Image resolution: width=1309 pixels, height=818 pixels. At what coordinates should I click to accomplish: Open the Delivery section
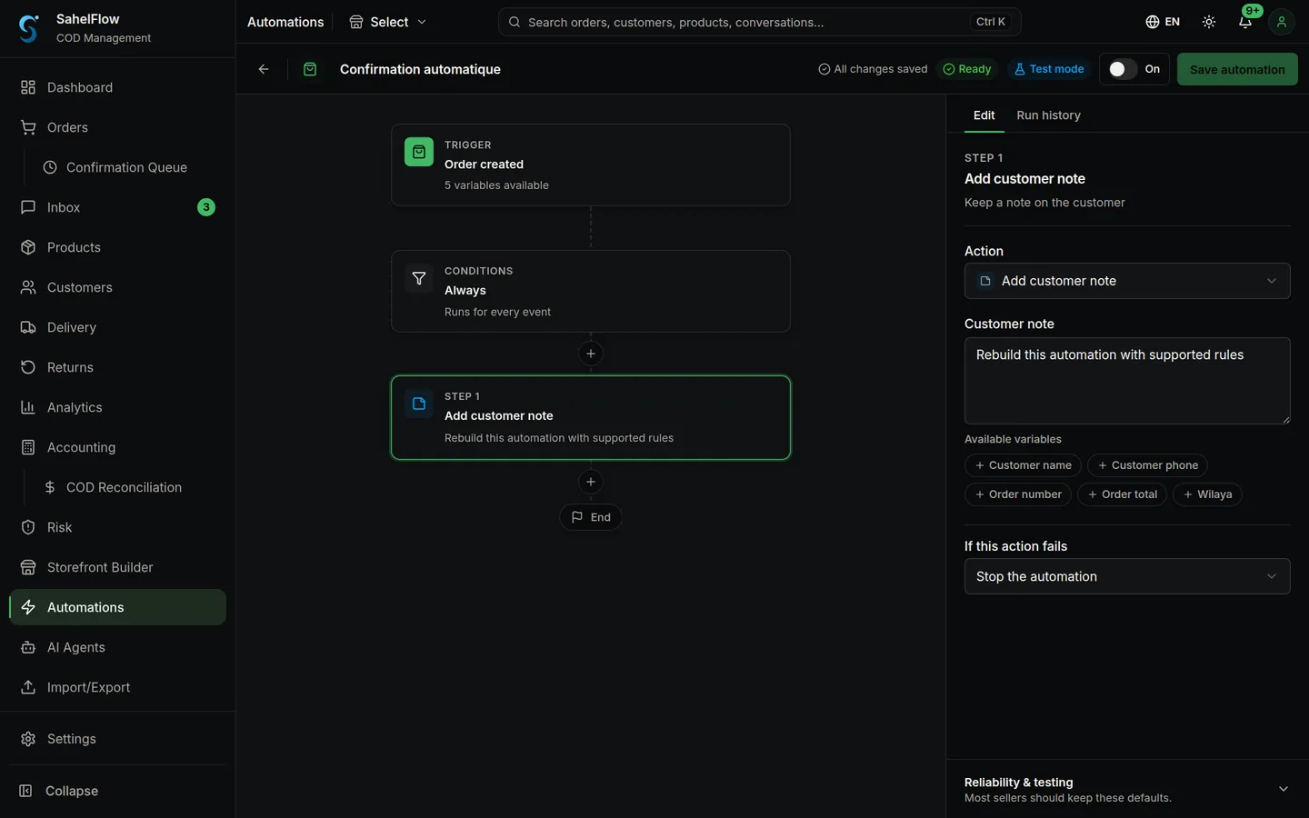(x=117, y=327)
